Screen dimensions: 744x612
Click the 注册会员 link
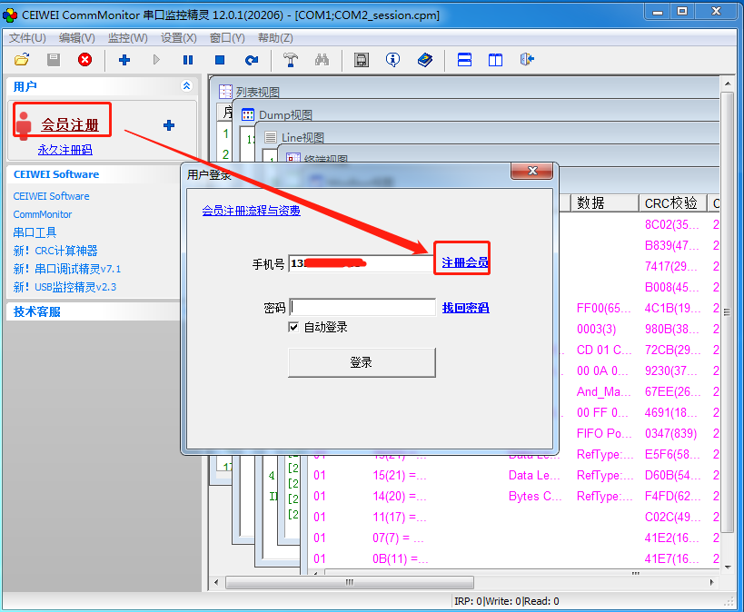464,262
